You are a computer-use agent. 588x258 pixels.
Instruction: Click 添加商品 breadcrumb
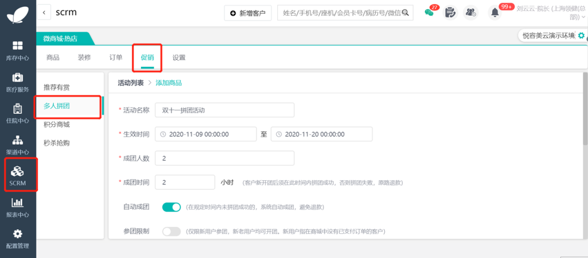coord(169,83)
